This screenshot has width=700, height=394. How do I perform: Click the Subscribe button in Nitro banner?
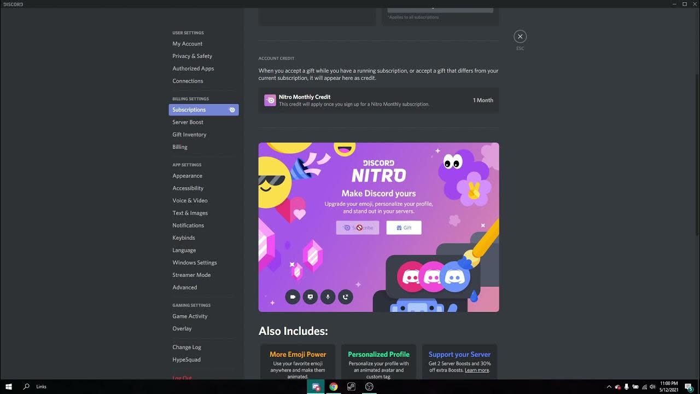(x=358, y=228)
